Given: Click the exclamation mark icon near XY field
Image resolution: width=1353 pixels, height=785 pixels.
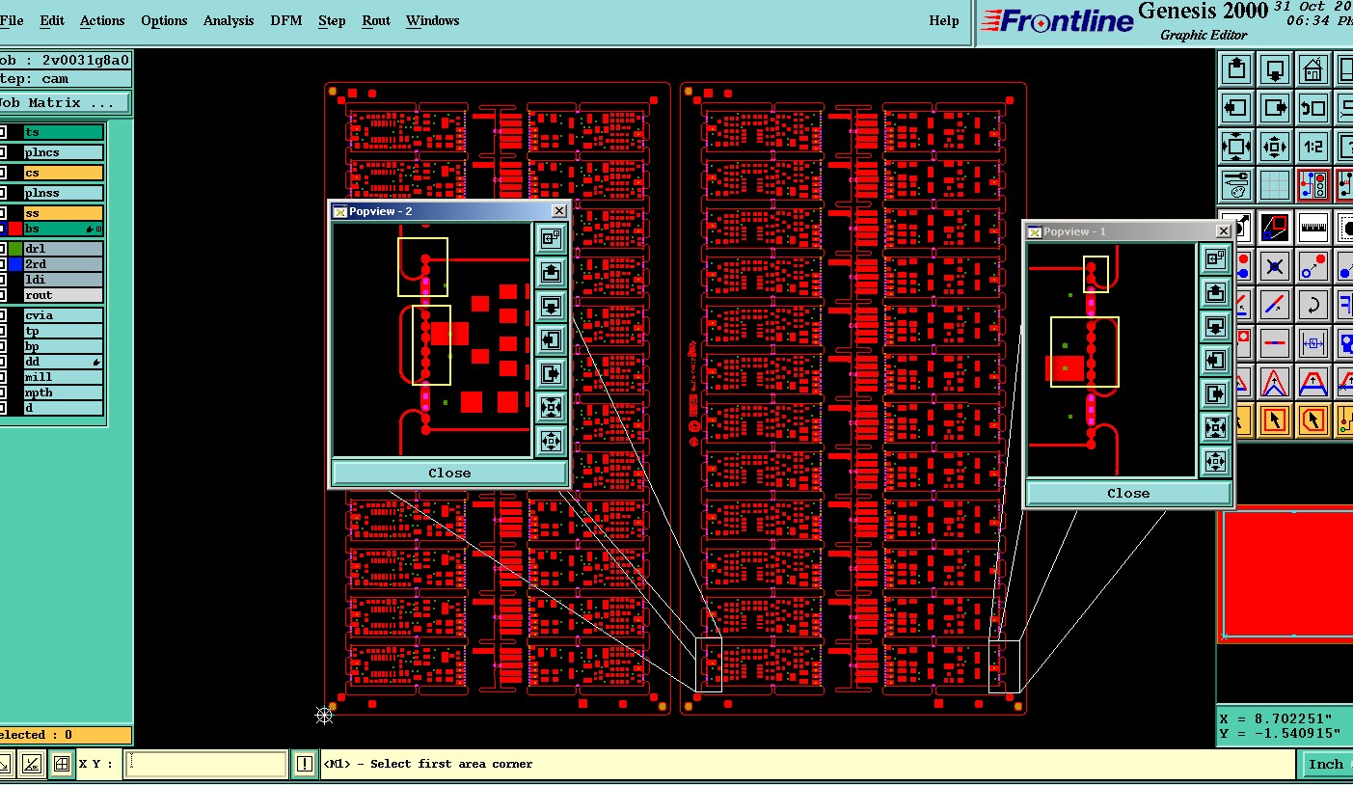Looking at the screenshot, I should click(305, 764).
